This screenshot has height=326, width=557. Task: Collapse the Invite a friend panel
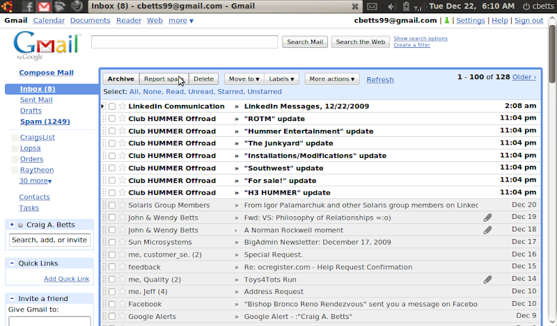[12, 298]
